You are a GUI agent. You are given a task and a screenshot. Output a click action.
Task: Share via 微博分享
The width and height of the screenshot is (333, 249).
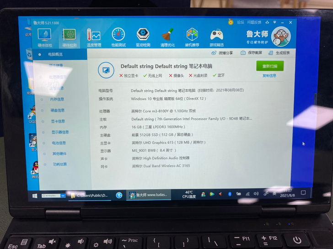pos(222,53)
